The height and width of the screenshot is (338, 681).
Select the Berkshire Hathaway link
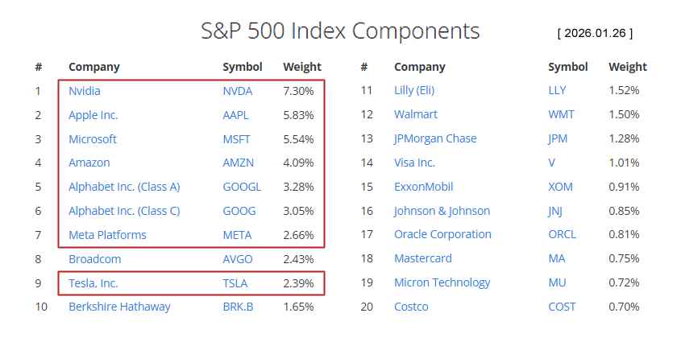pyautogui.click(x=119, y=307)
